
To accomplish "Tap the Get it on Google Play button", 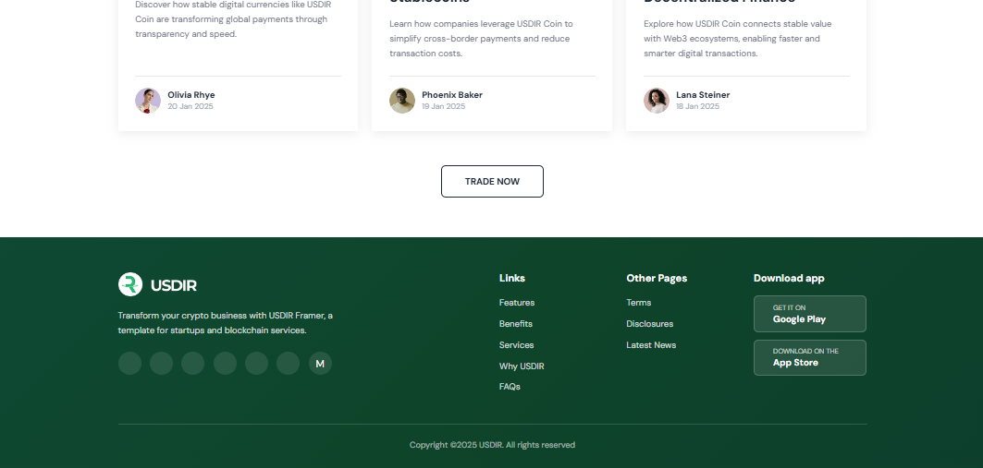I will [x=809, y=314].
